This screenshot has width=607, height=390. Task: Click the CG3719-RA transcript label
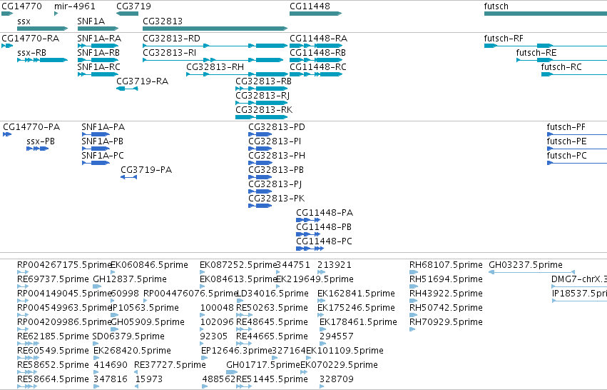pyautogui.click(x=143, y=81)
